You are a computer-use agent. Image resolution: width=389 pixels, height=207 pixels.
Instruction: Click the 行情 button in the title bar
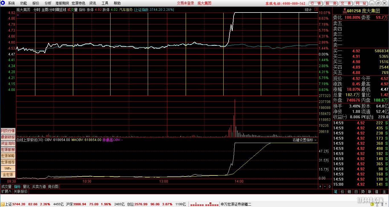point(316,3)
